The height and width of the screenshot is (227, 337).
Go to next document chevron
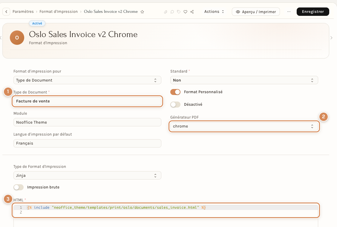click(331, 38)
